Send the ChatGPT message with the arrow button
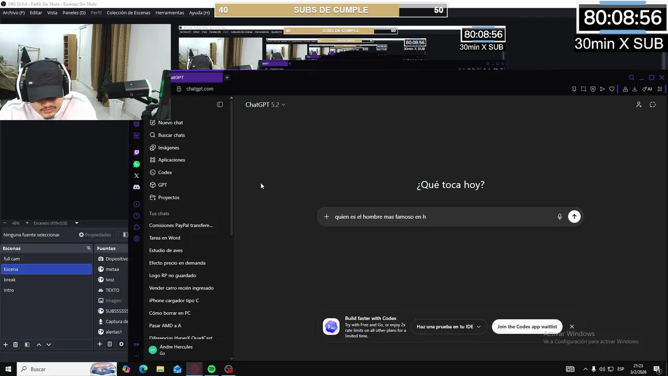The image size is (668, 376). point(574,217)
